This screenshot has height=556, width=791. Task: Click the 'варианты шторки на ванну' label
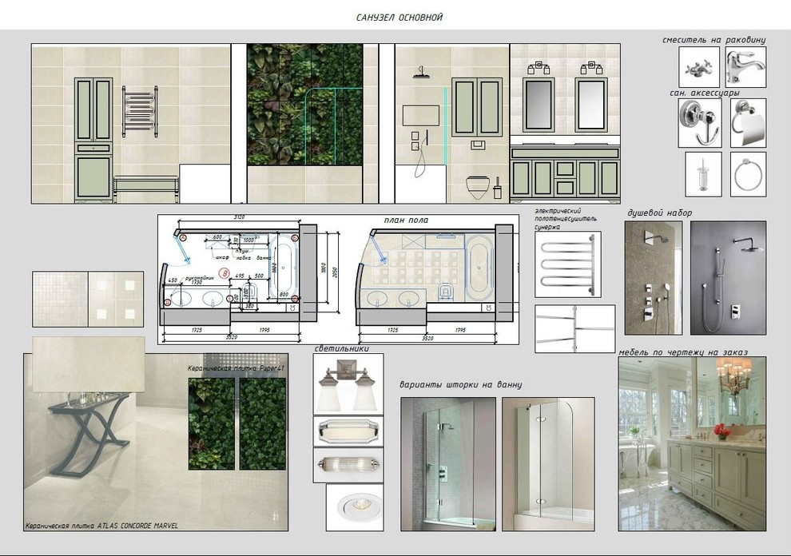pos(461,385)
